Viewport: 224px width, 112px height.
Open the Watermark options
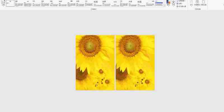tap(192, 3)
